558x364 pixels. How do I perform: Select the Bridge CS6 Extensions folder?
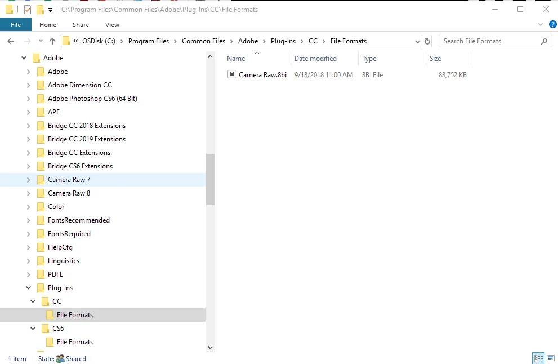coord(80,166)
